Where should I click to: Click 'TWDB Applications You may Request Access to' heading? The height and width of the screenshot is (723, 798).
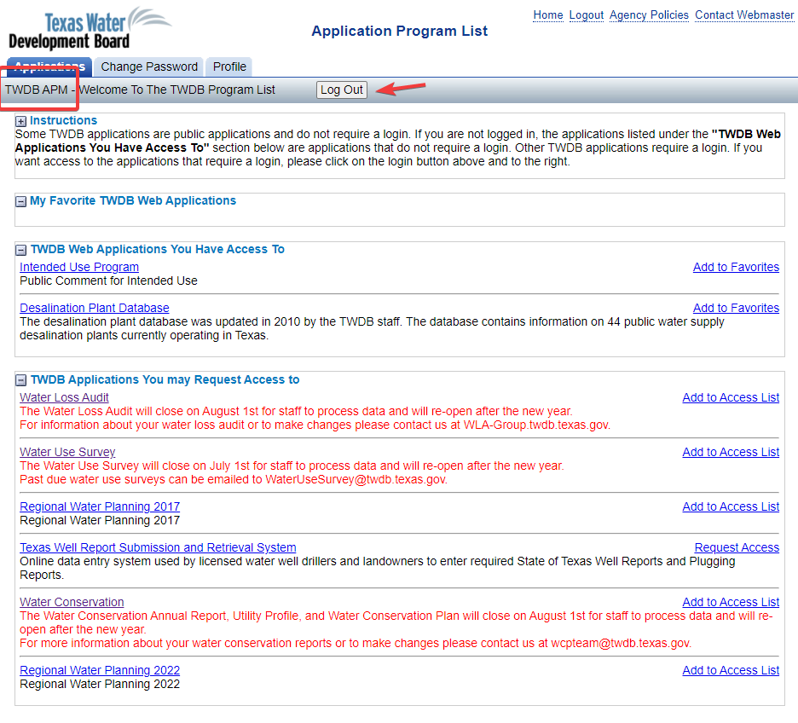click(x=165, y=379)
